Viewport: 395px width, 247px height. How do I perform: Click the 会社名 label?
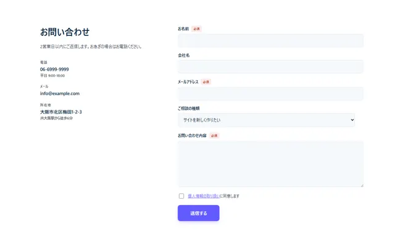coord(184,56)
